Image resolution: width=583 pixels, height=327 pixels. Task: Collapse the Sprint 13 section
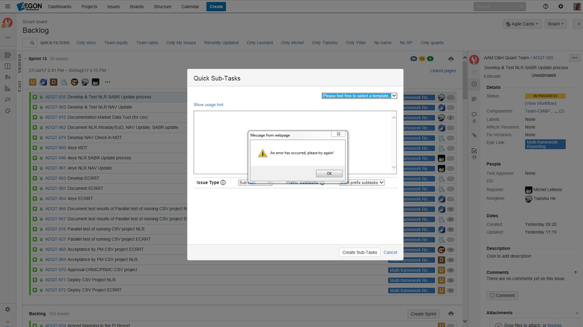pos(26,59)
